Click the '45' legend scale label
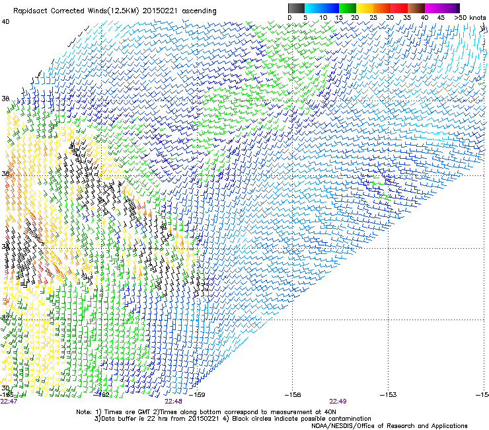Screen dimensions: 489x430 click(441, 18)
